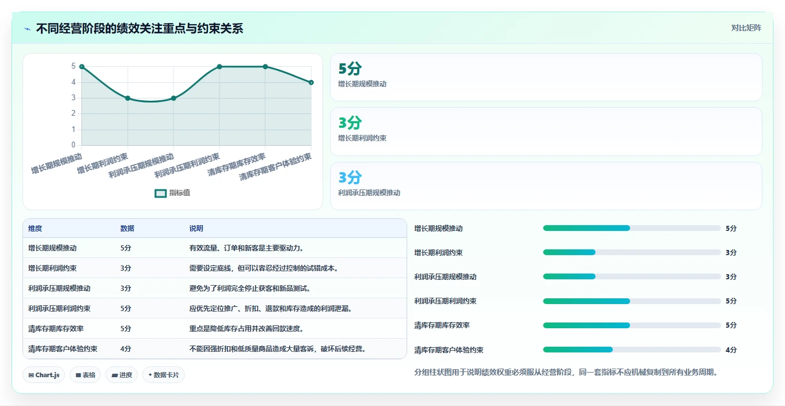
Task: Click the 表格 tag chip
Action: pyautogui.click(x=85, y=375)
